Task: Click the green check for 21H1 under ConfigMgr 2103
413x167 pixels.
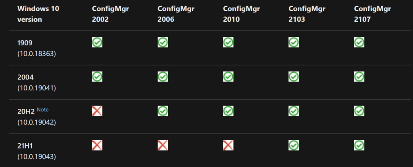Action: [x=294, y=145]
